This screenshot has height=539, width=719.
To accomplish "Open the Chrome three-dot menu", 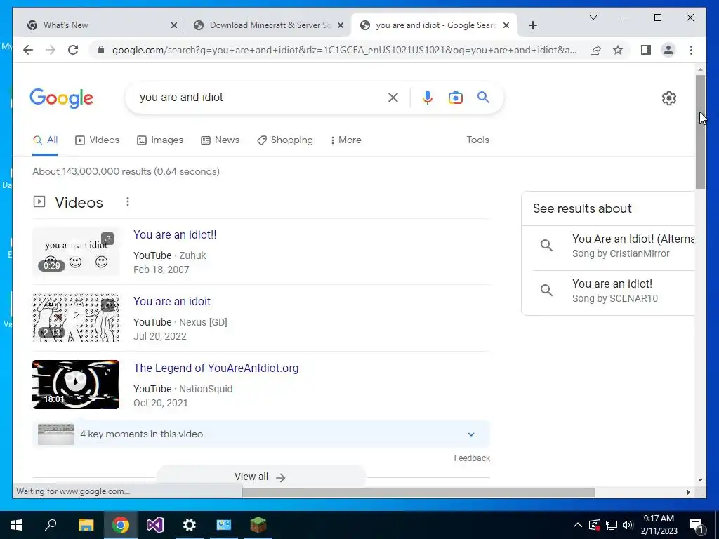I will (691, 50).
